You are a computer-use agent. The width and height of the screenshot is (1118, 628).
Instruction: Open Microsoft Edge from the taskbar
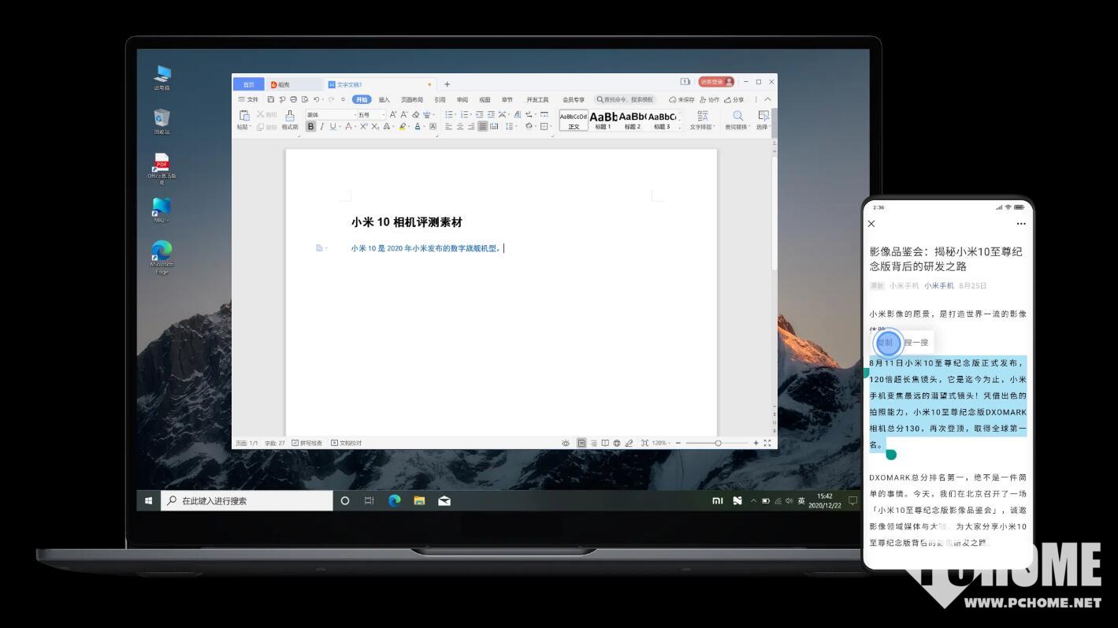[395, 500]
